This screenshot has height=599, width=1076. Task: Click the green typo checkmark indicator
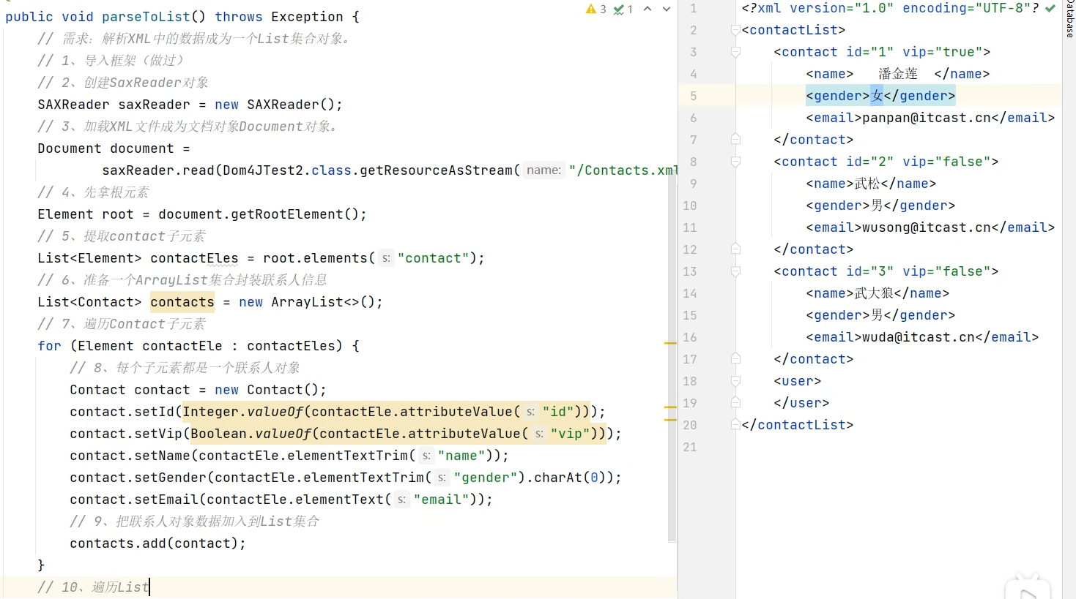coord(619,9)
